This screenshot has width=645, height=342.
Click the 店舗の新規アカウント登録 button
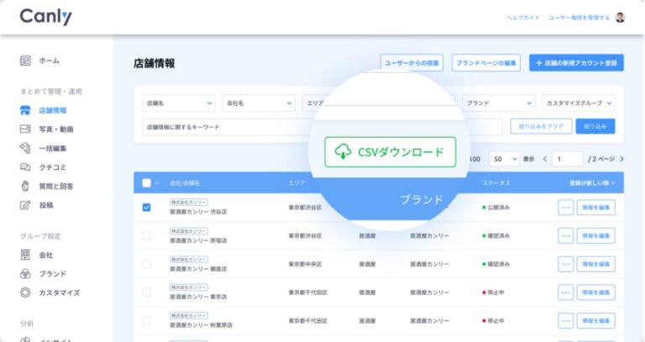click(x=576, y=63)
